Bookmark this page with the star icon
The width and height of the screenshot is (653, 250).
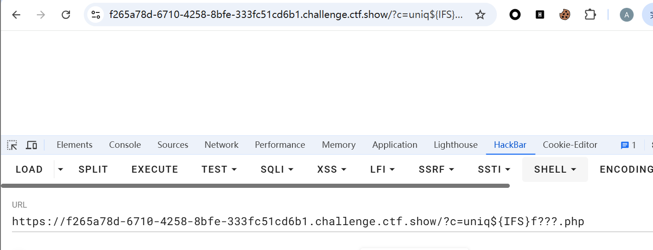480,15
